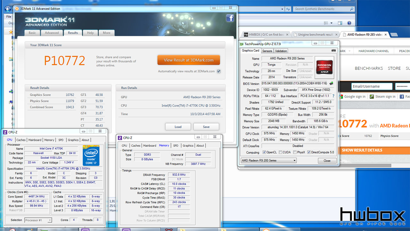
Task: Click the Physics Score value 11079
Action: 70,101
